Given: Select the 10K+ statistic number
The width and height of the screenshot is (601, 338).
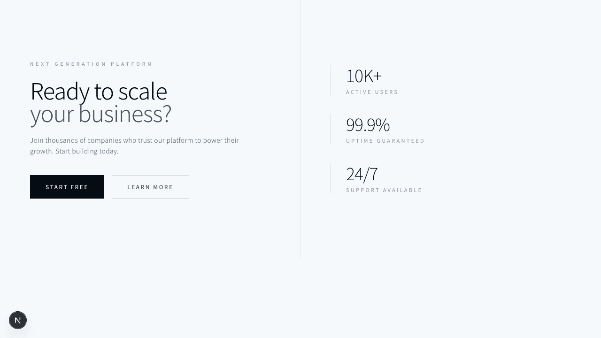Looking at the screenshot, I should [364, 76].
